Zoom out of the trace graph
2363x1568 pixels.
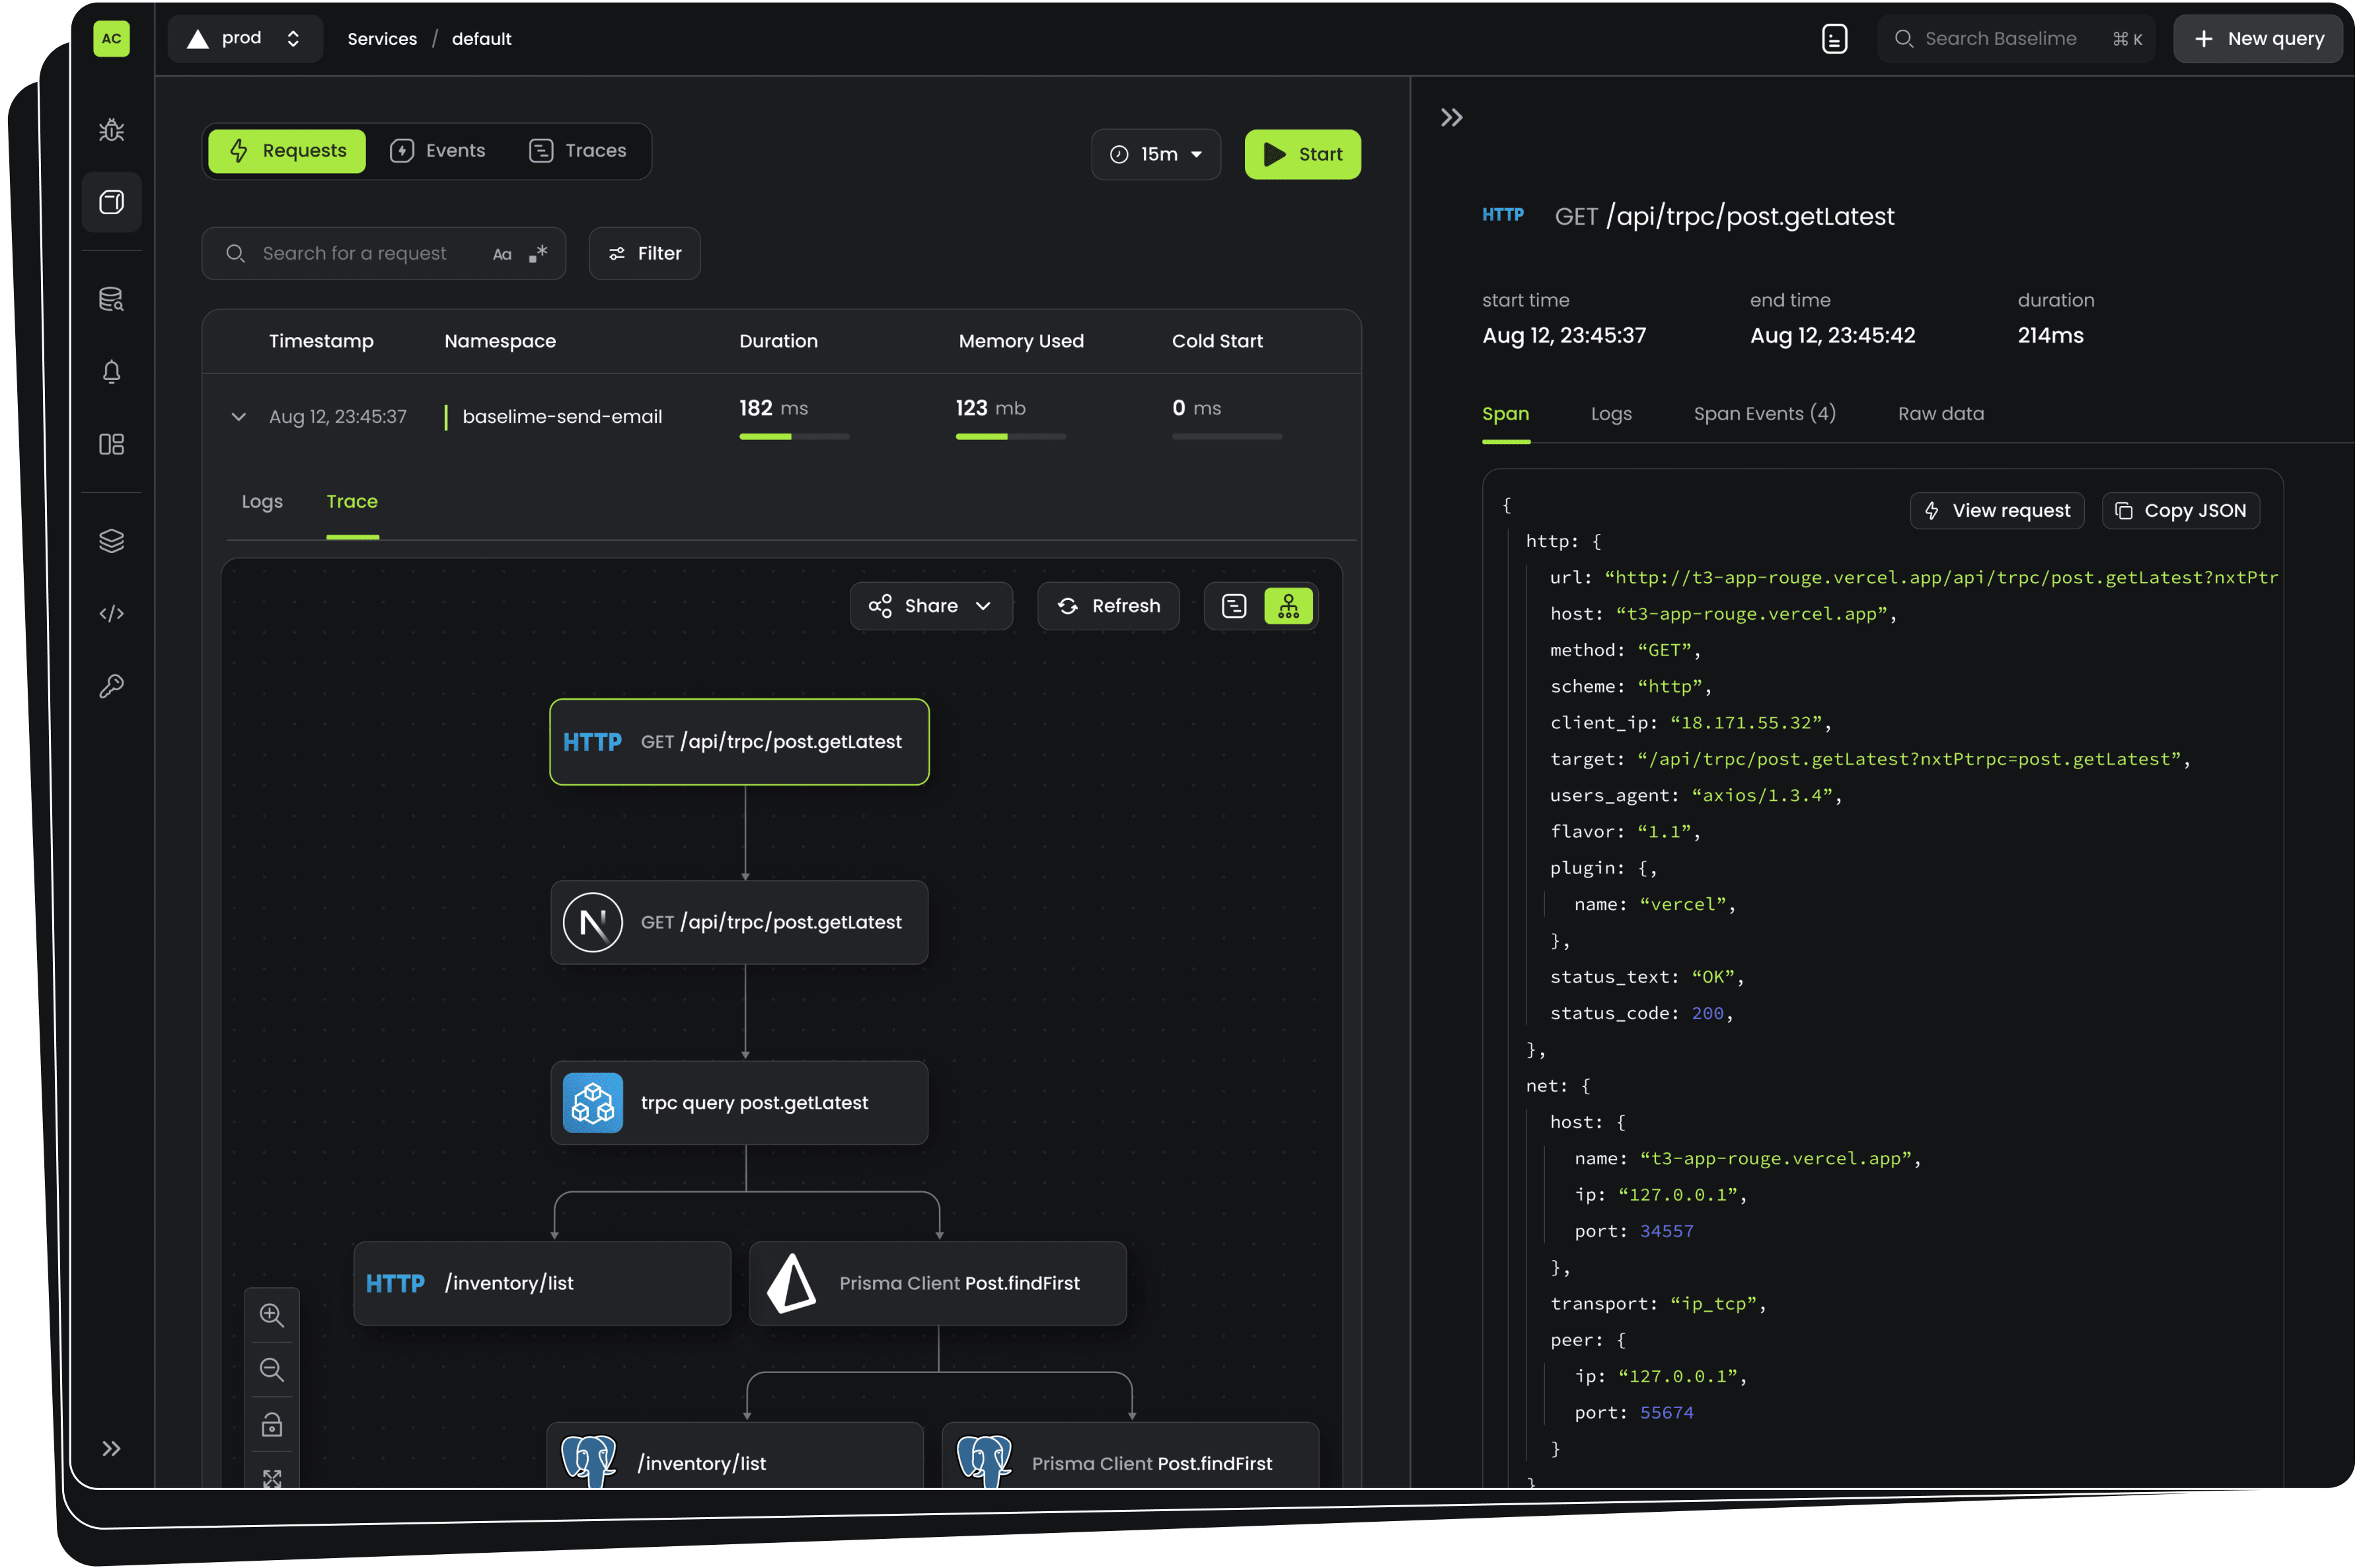(x=271, y=1369)
